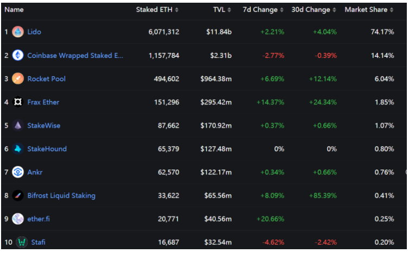Select Lido staked value 6,071,312
This screenshot has height=253, width=409.
(x=164, y=32)
